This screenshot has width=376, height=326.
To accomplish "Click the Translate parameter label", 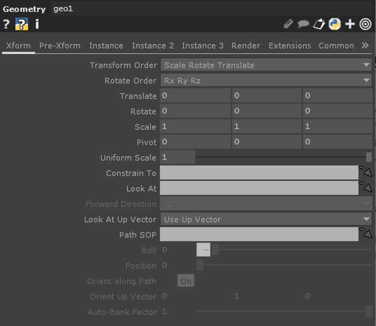I will click(139, 96).
